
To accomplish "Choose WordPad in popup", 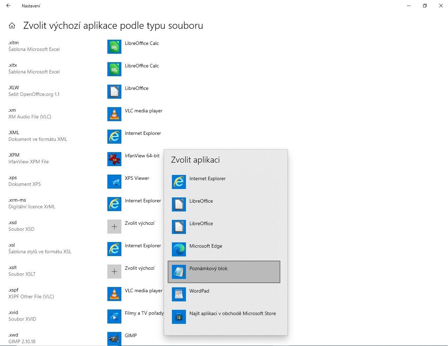I will pyautogui.click(x=224, y=294).
